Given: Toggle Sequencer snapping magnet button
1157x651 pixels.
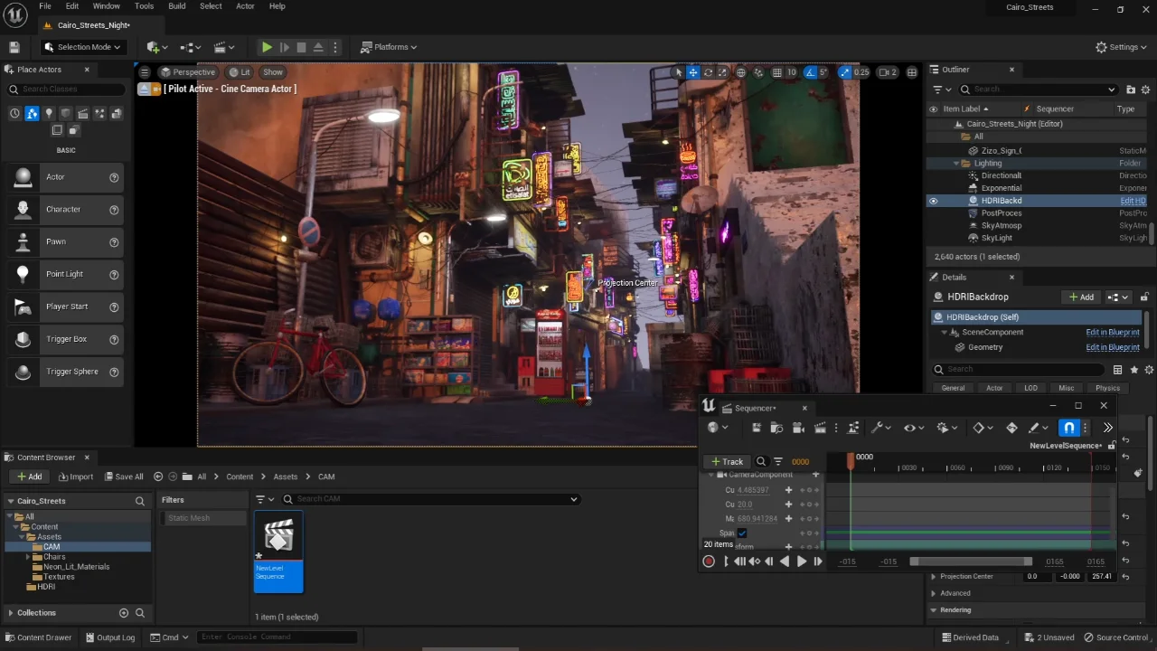Looking at the screenshot, I should [1069, 428].
